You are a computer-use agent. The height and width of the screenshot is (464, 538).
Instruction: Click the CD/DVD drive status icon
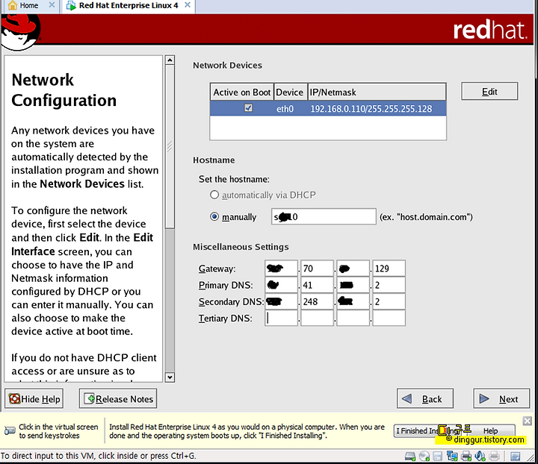[x=424, y=456]
